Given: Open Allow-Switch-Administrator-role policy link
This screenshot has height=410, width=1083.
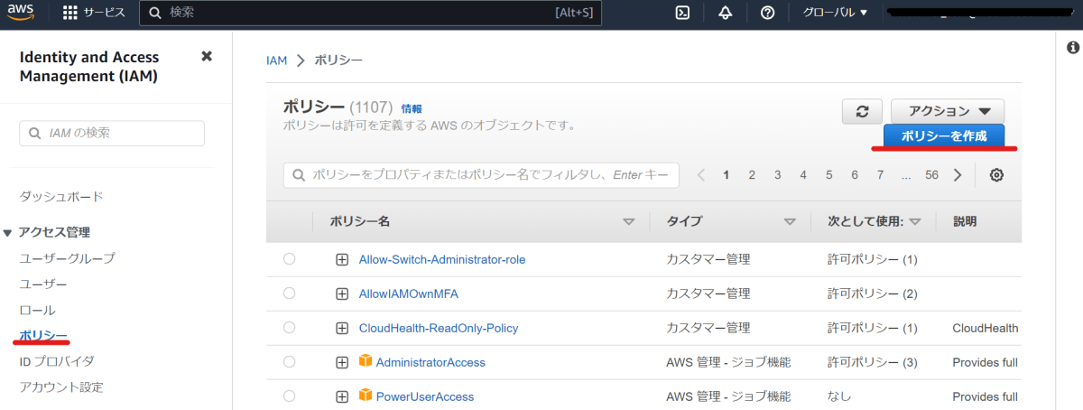Looking at the screenshot, I should click(442, 259).
